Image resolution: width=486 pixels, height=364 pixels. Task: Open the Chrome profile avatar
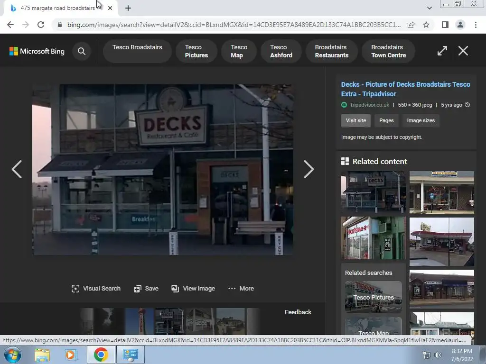460,25
